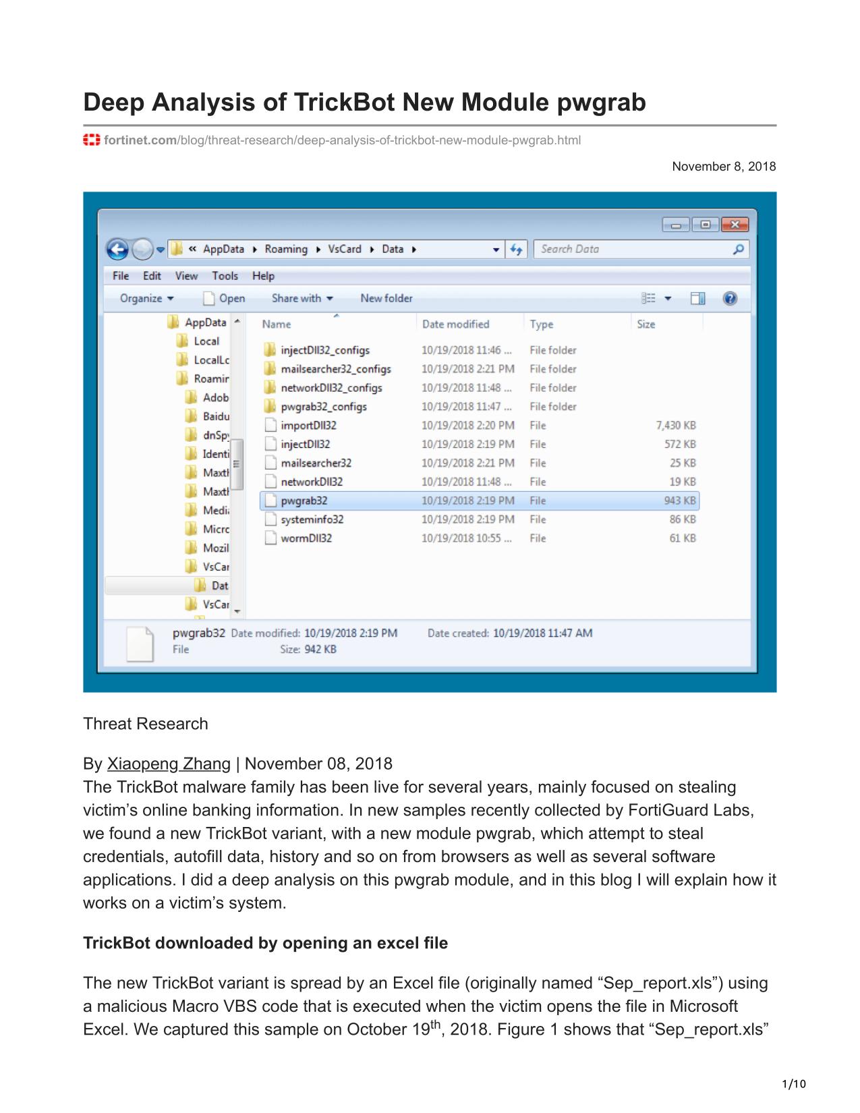860x1113 pixels.
Task: Open address bar history dropdown arrow
Action: 496,250
